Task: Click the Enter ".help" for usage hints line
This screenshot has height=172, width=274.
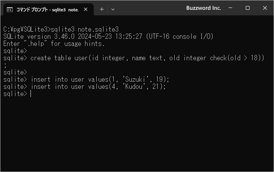Action: point(54,44)
